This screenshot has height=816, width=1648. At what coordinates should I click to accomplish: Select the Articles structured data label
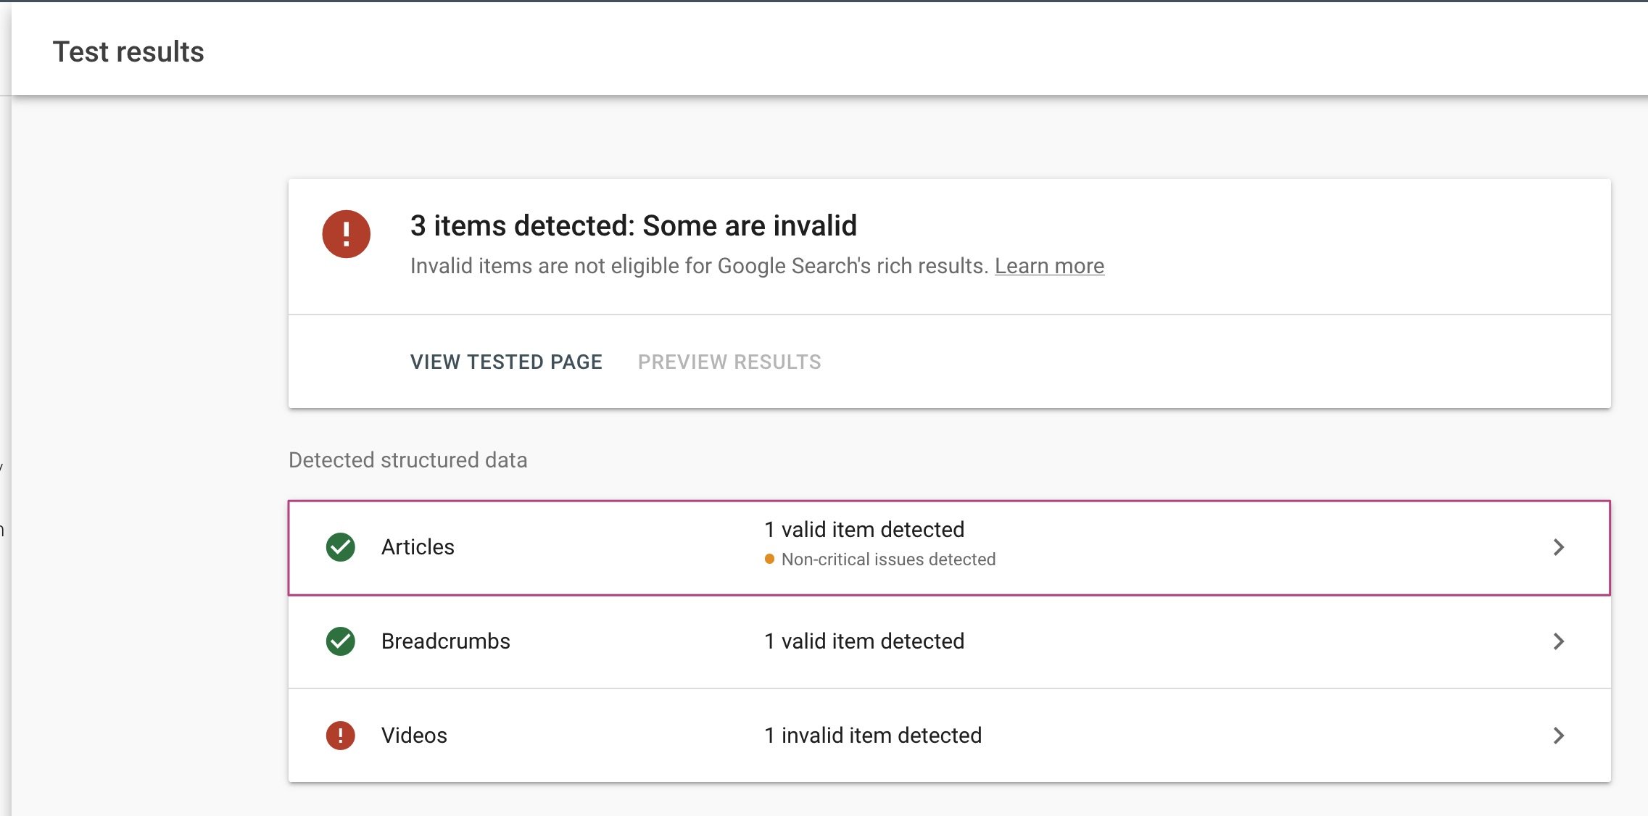[x=418, y=547]
